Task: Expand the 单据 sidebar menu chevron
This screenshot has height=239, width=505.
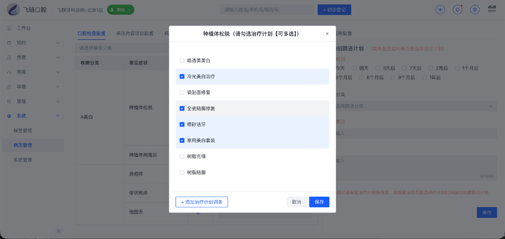Action: 58,87
